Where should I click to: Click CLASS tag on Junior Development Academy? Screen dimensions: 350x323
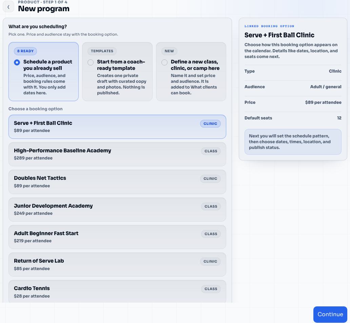(211, 206)
